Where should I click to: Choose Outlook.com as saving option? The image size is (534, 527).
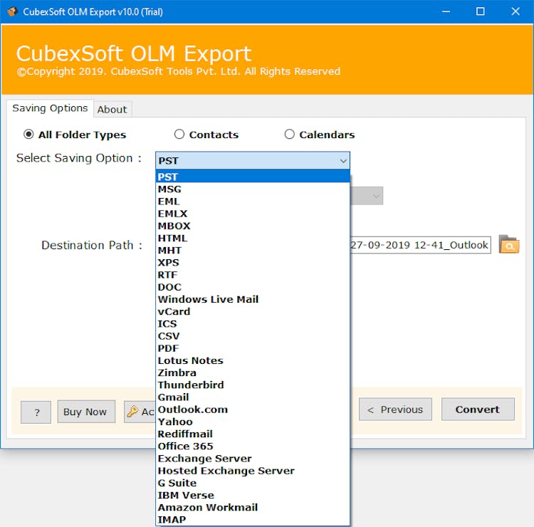[253, 409]
